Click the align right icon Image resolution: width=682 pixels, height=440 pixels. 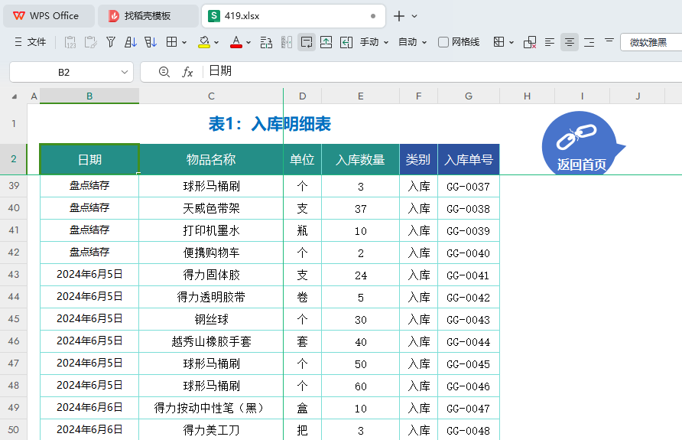589,42
